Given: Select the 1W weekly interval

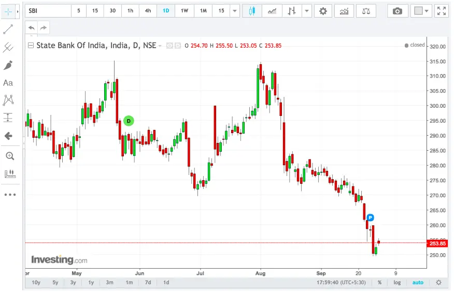Looking at the screenshot, I should click(185, 11).
